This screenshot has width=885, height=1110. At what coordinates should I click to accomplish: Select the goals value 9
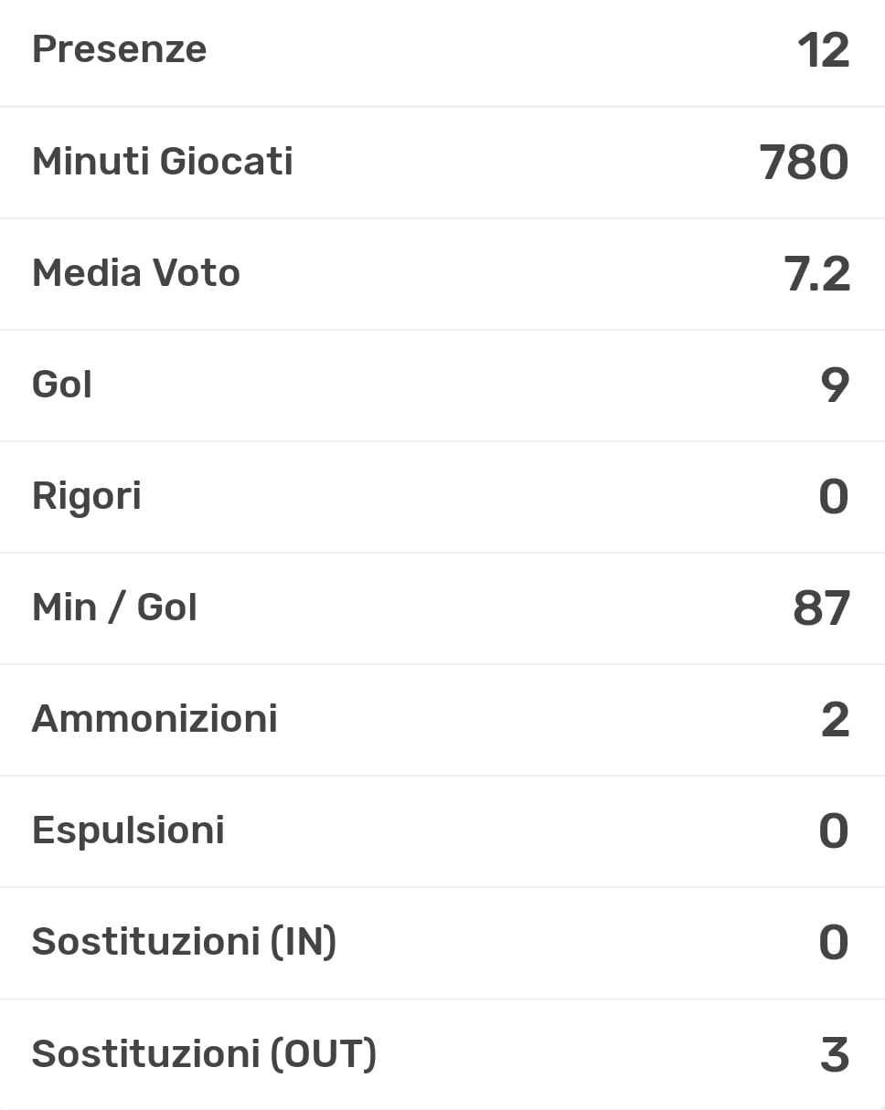pyautogui.click(x=835, y=386)
